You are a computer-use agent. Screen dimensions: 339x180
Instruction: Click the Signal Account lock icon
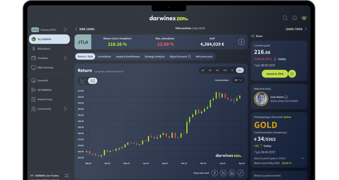(189, 56)
